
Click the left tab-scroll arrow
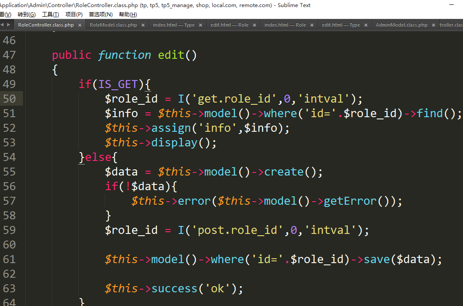pyautogui.click(x=2, y=25)
